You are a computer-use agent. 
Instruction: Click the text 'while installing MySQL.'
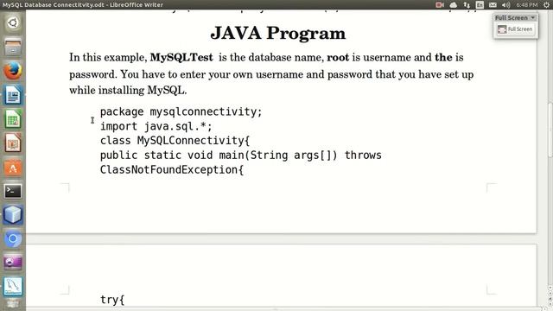(x=128, y=90)
